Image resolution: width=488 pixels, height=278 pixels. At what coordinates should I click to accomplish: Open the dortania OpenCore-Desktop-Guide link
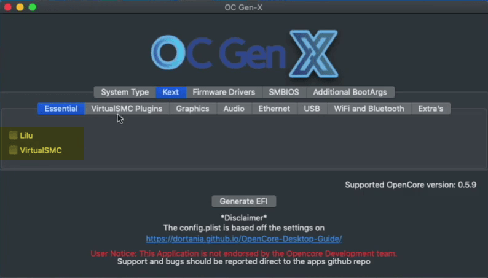click(243, 239)
